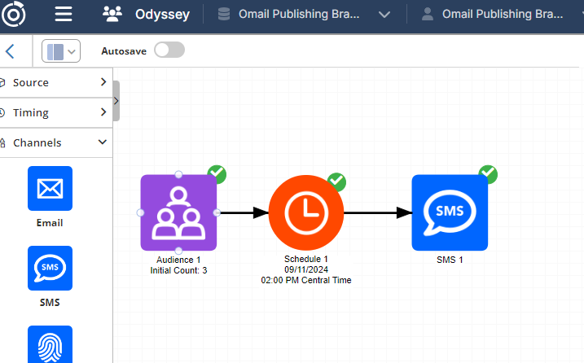This screenshot has height=363, width=584.
Task: Select the Audience 1 node
Action: (178, 212)
